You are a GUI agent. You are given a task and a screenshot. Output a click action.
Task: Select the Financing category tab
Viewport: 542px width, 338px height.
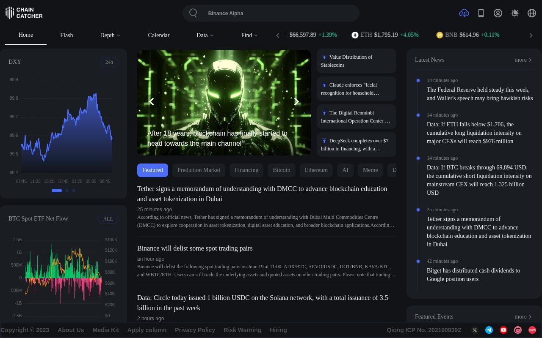tap(246, 170)
